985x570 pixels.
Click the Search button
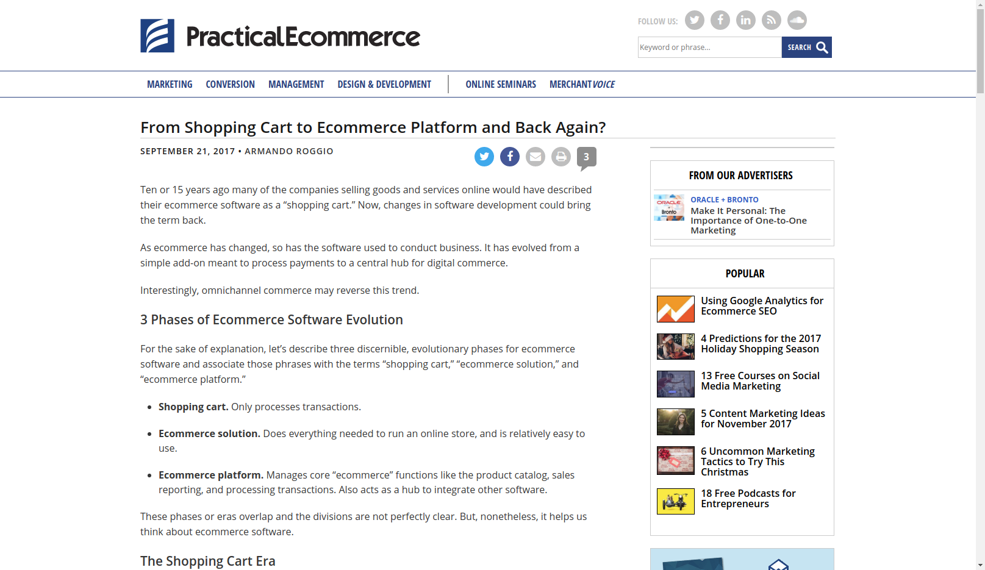pos(806,47)
